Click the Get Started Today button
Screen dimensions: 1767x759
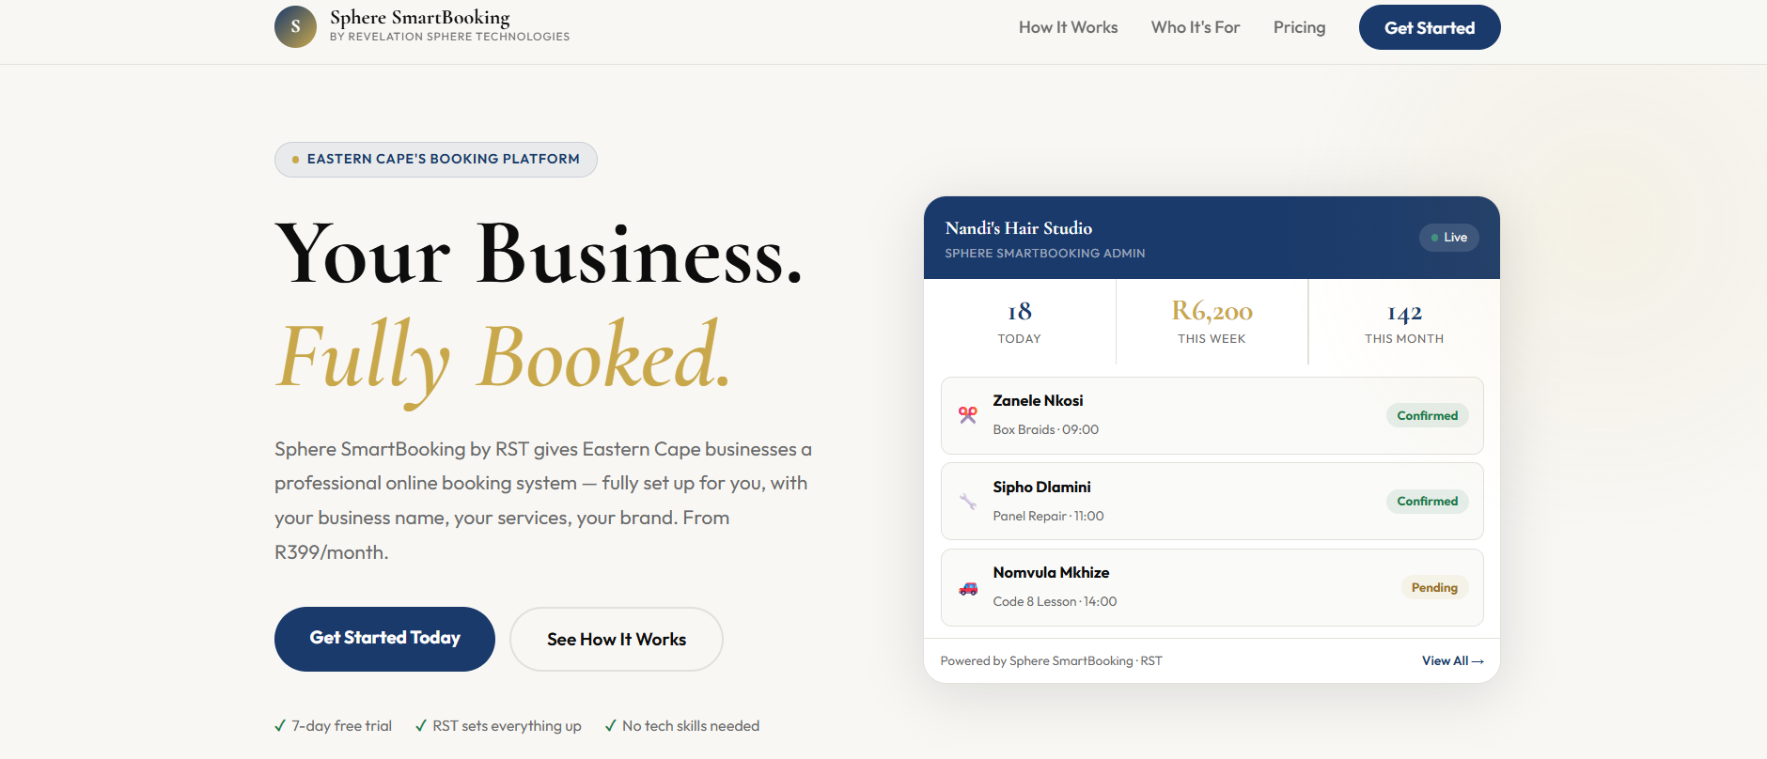(x=384, y=639)
